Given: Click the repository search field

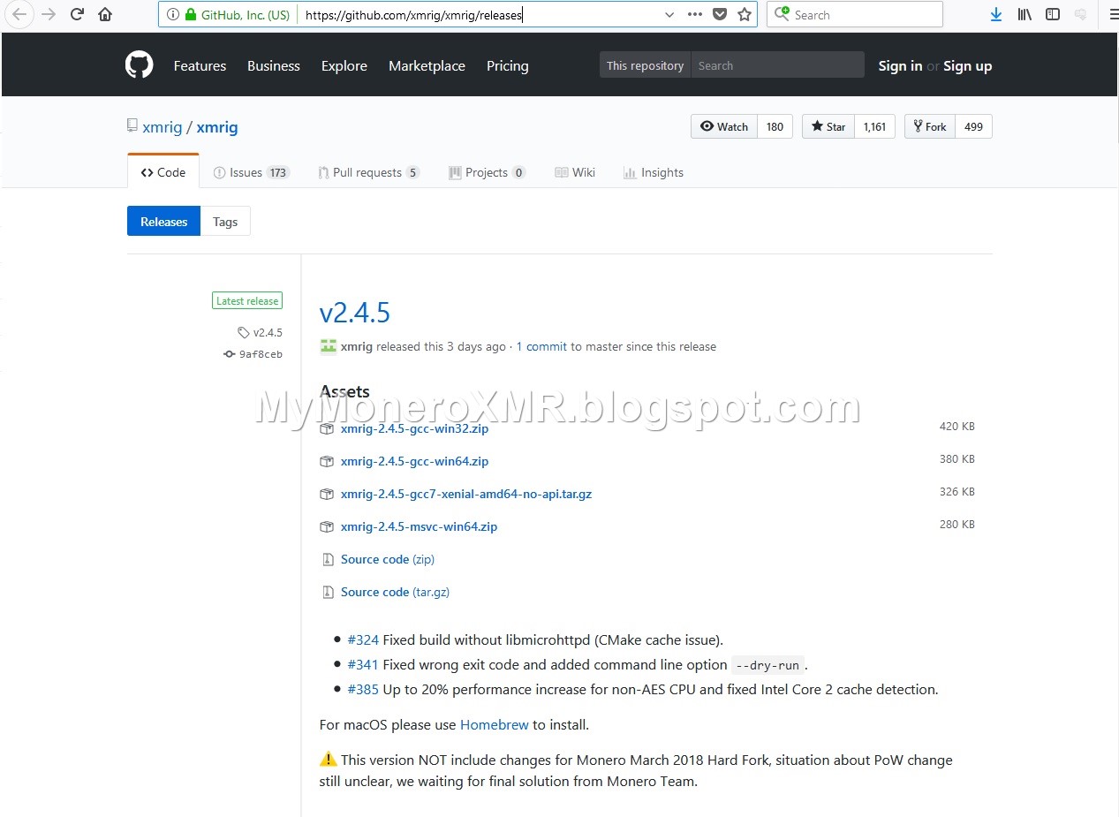Looking at the screenshot, I should (x=777, y=64).
